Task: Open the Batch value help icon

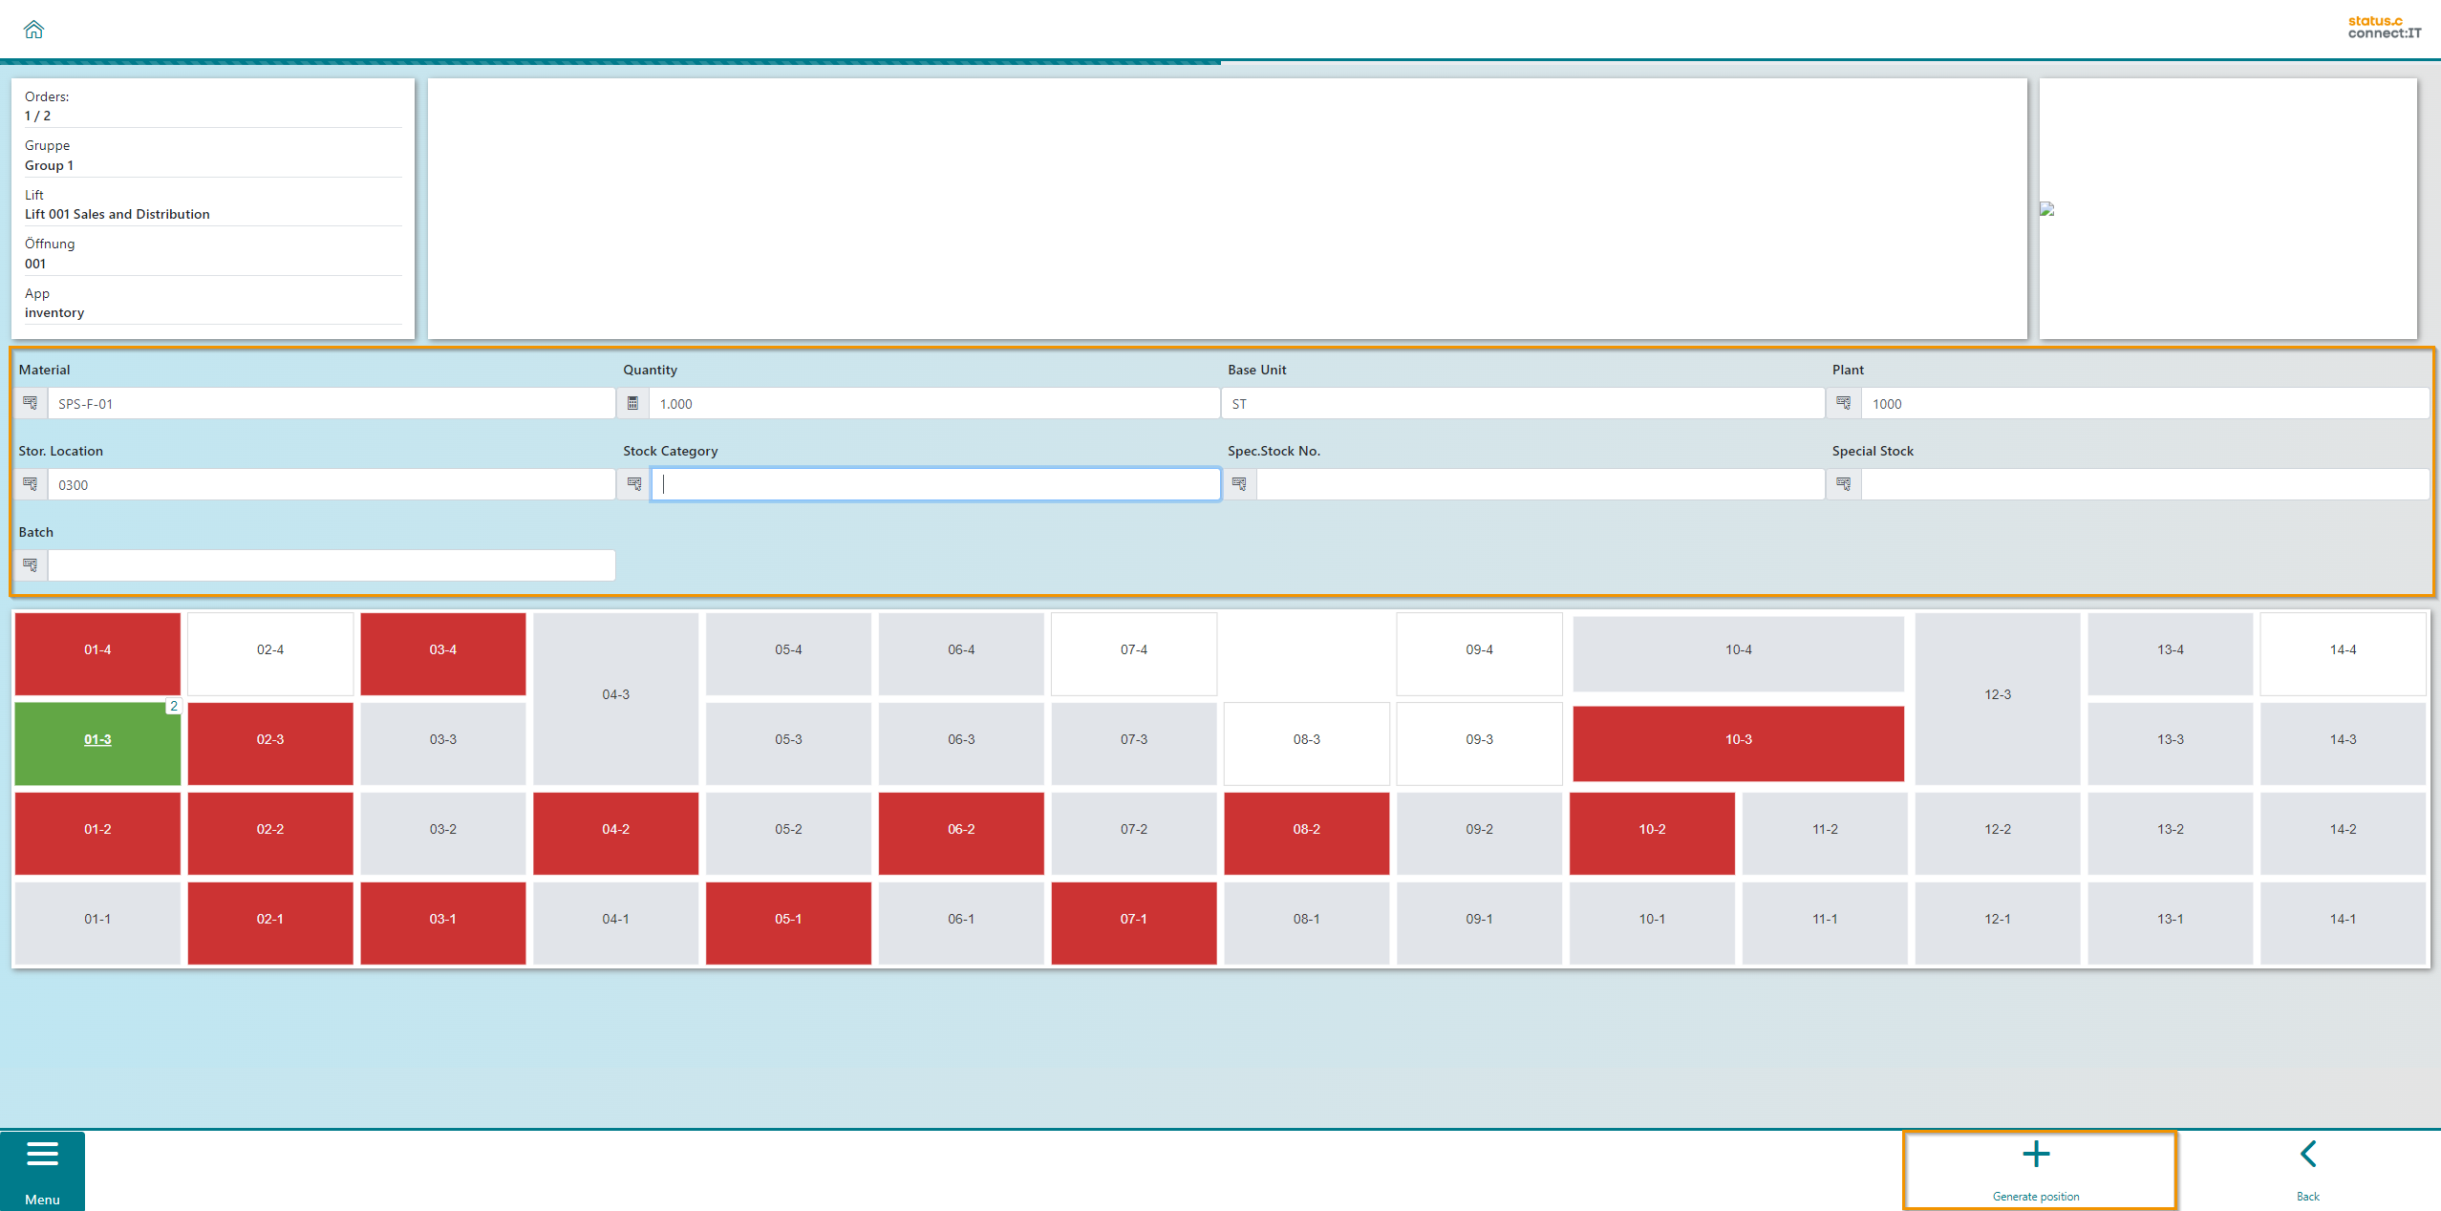Action: tap(31, 565)
